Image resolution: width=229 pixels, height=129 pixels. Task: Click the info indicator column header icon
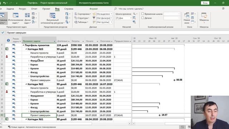click(x=8, y=40)
